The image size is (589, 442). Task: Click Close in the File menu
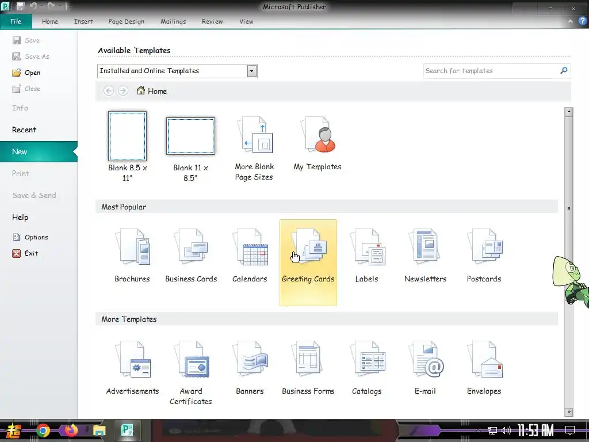point(26,89)
